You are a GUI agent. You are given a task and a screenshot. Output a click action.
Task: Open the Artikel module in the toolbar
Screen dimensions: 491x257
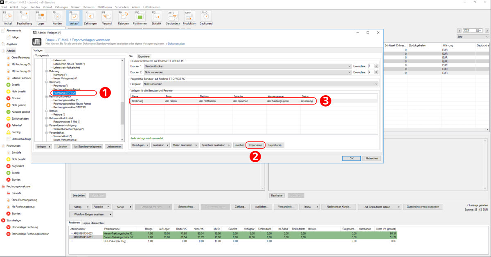click(x=7, y=17)
